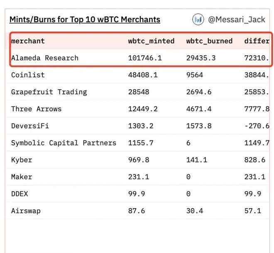Viewport: 274px width, 253px height.
Task: Click Alameda's minted value 101746.1
Action: coord(145,58)
